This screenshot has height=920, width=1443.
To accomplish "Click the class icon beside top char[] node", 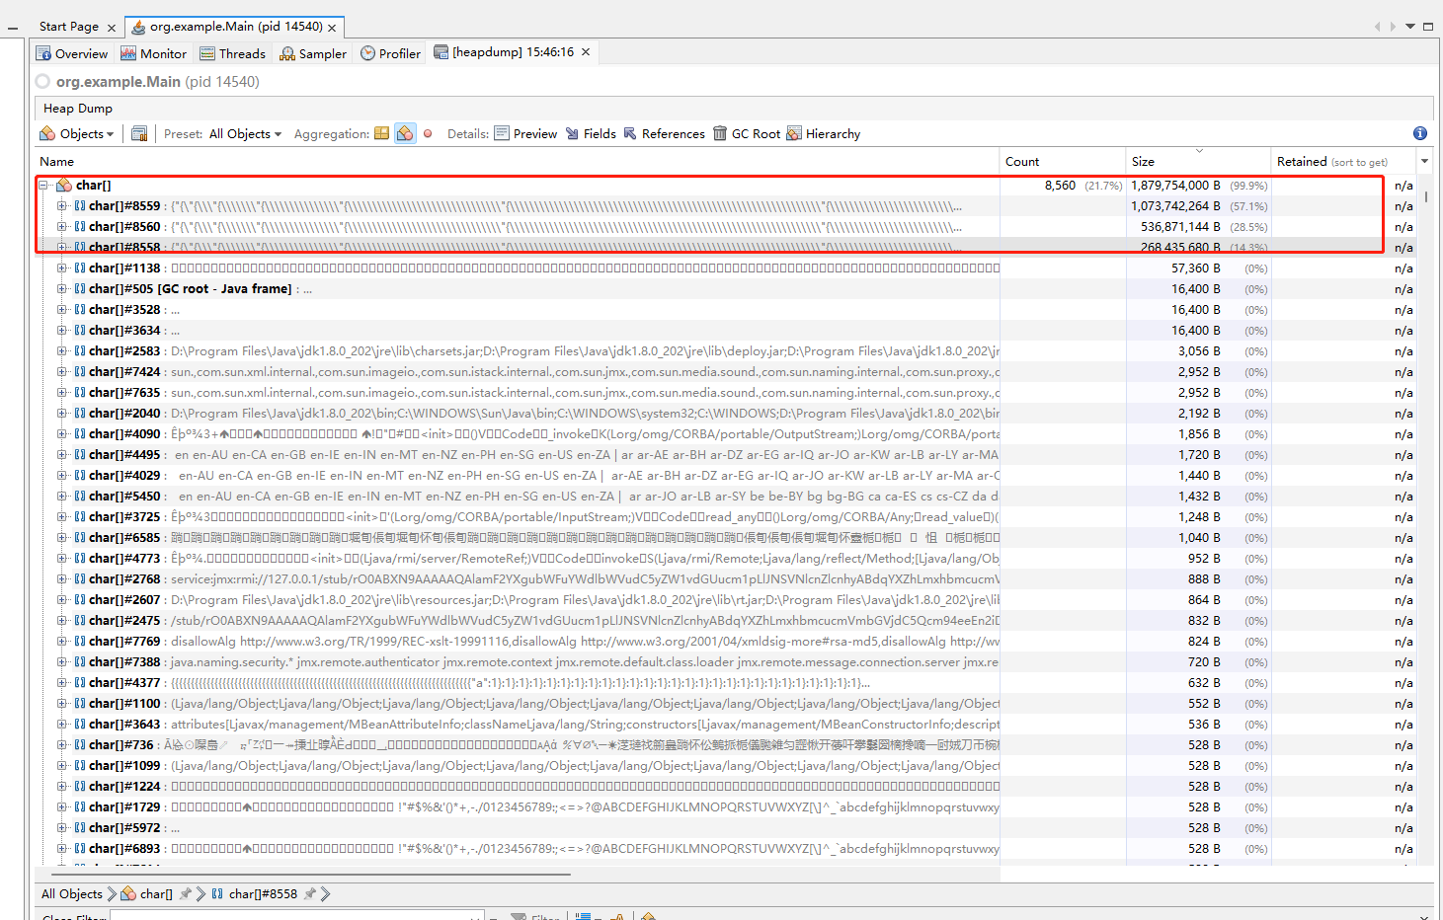I will pyautogui.click(x=64, y=185).
